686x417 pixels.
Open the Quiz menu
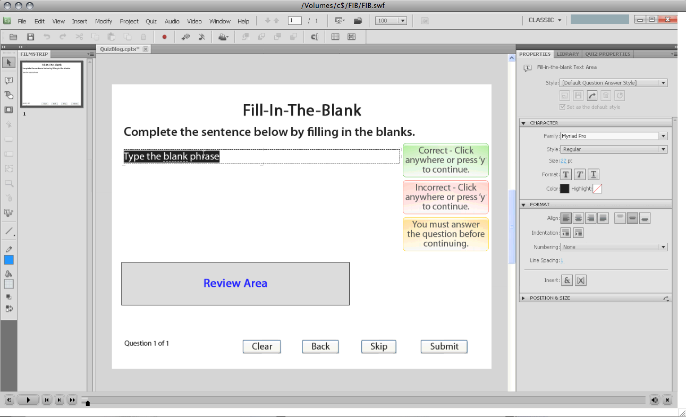[x=151, y=21]
